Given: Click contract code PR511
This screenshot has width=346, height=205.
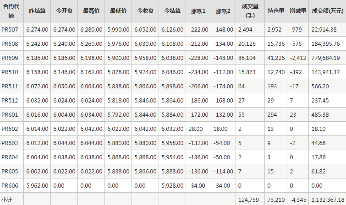Looking at the screenshot, I should [10, 86].
